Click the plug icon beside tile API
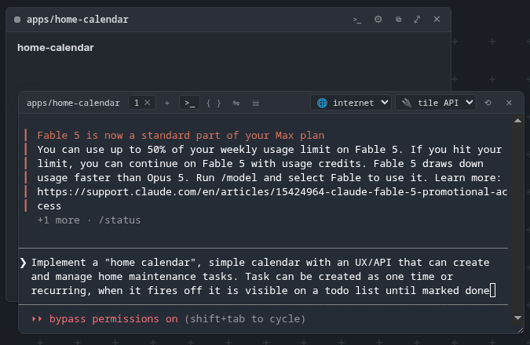Image resolution: width=530 pixels, height=345 pixels. (407, 103)
